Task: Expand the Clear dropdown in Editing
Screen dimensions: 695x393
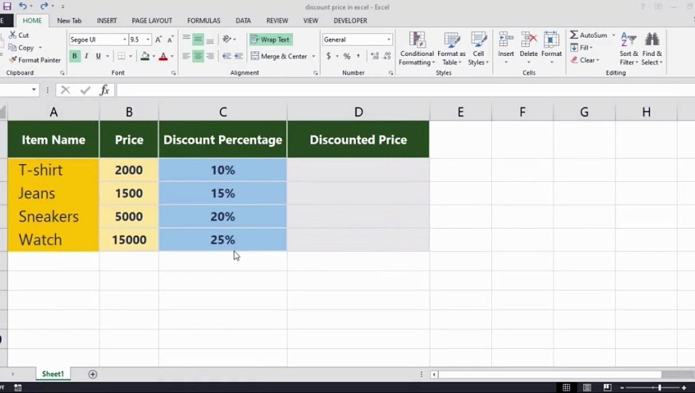Action: [598, 60]
